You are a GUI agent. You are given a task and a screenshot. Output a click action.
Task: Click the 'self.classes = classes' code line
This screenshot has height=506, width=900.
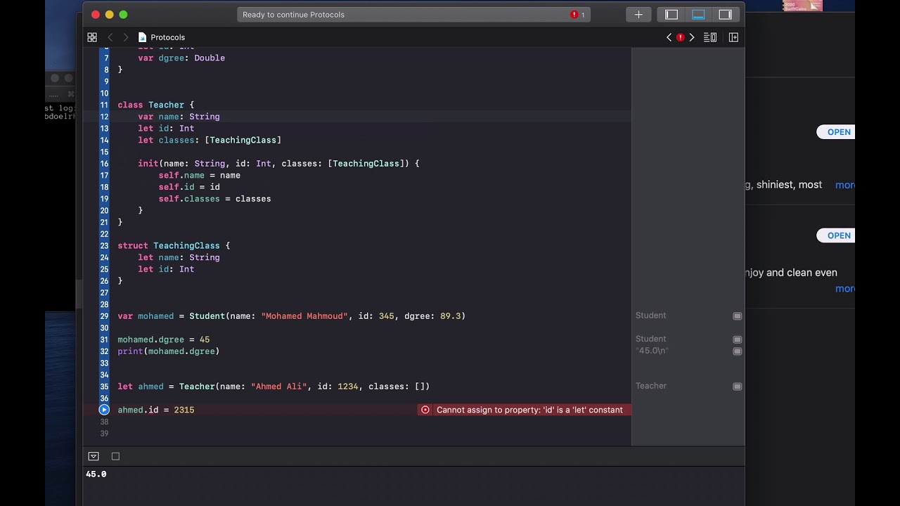[x=214, y=199]
